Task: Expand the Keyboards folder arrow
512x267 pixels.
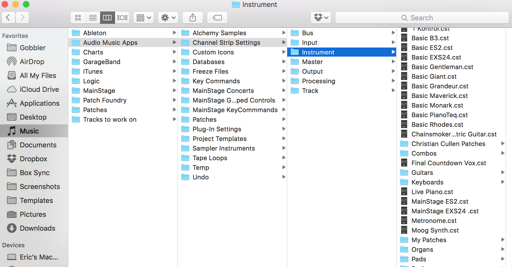Action: pos(503,182)
